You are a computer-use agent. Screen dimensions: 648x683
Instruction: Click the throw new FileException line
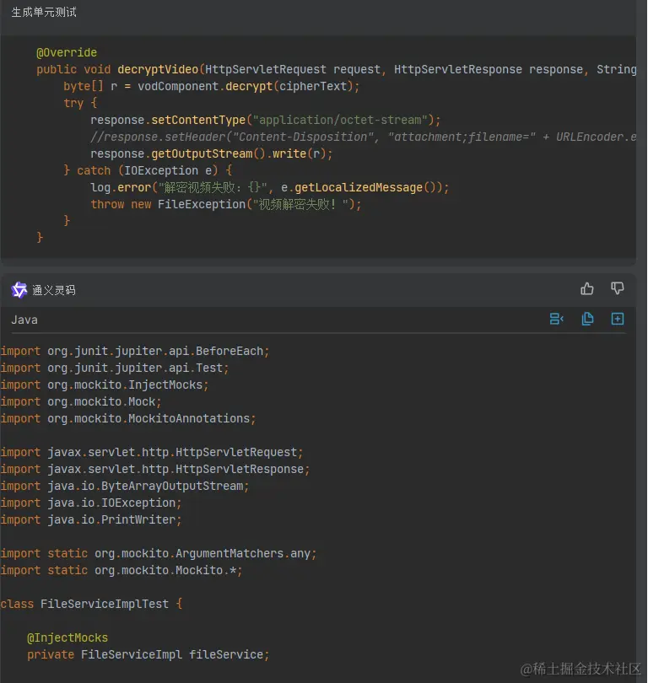(226, 204)
